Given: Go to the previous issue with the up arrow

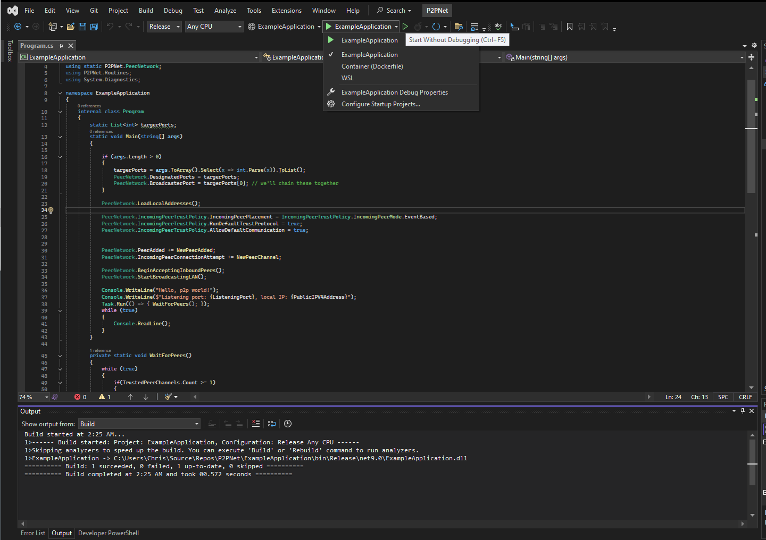Looking at the screenshot, I should pyautogui.click(x=130, y=397).
